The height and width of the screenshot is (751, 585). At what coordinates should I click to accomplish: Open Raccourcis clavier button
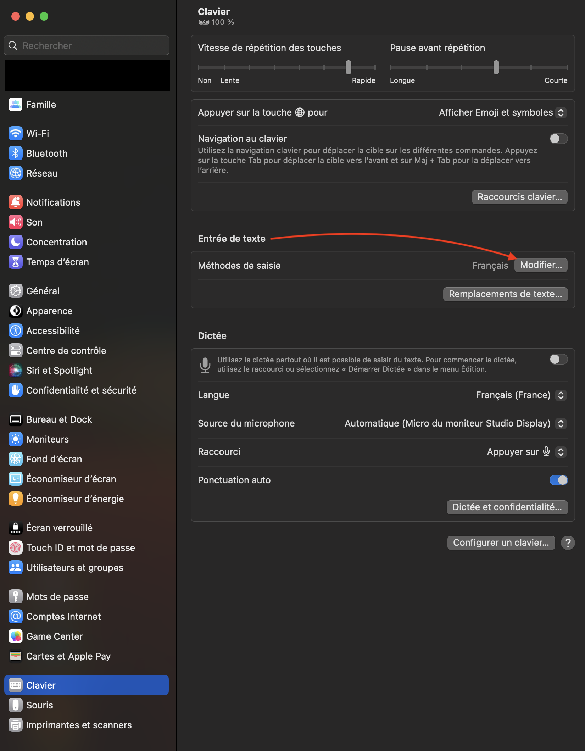pyautogui.click(x=519, y=197)
